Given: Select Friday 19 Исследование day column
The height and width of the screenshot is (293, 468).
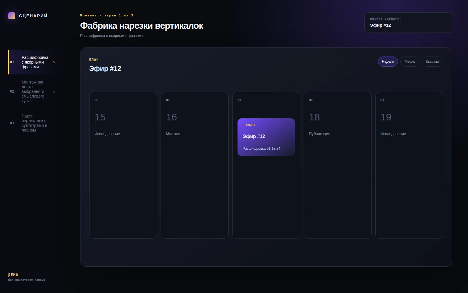Looking at the screenshot, I should click(x=409, y=165).
